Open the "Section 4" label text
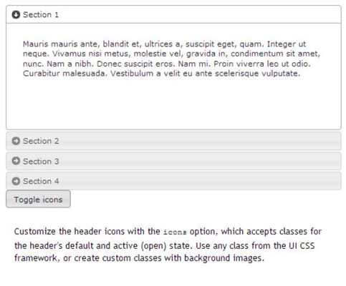Image resolution: width=346 pixels, height=286 pixels. 41,181
